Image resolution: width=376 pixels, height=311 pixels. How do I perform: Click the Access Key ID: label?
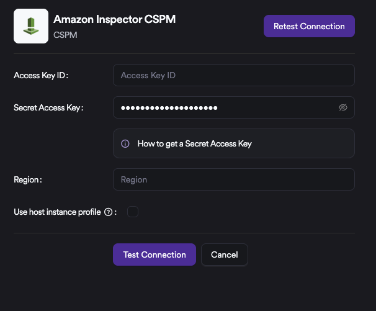pos(41,75)
